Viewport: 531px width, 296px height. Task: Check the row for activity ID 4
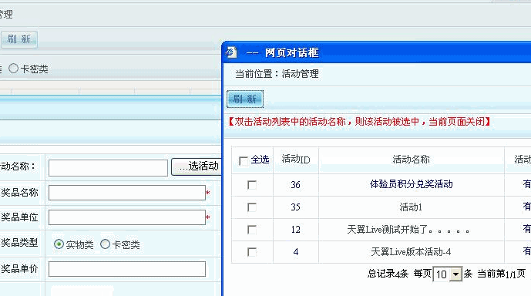pos(252,252)
